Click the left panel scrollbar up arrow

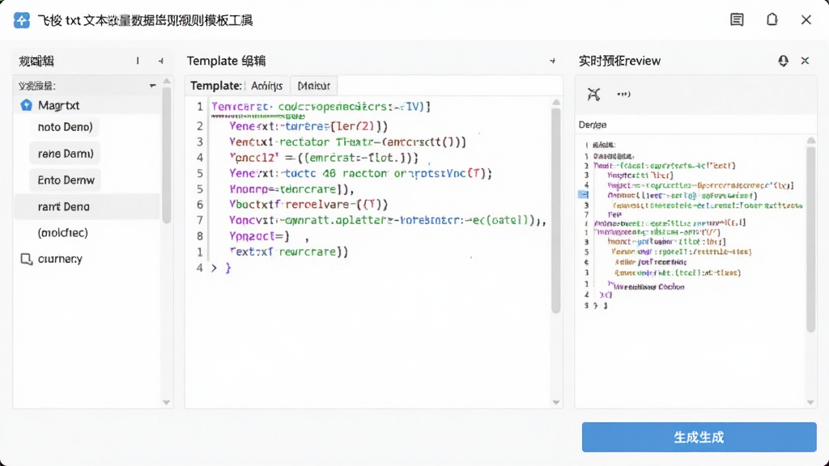coord(167,82)
